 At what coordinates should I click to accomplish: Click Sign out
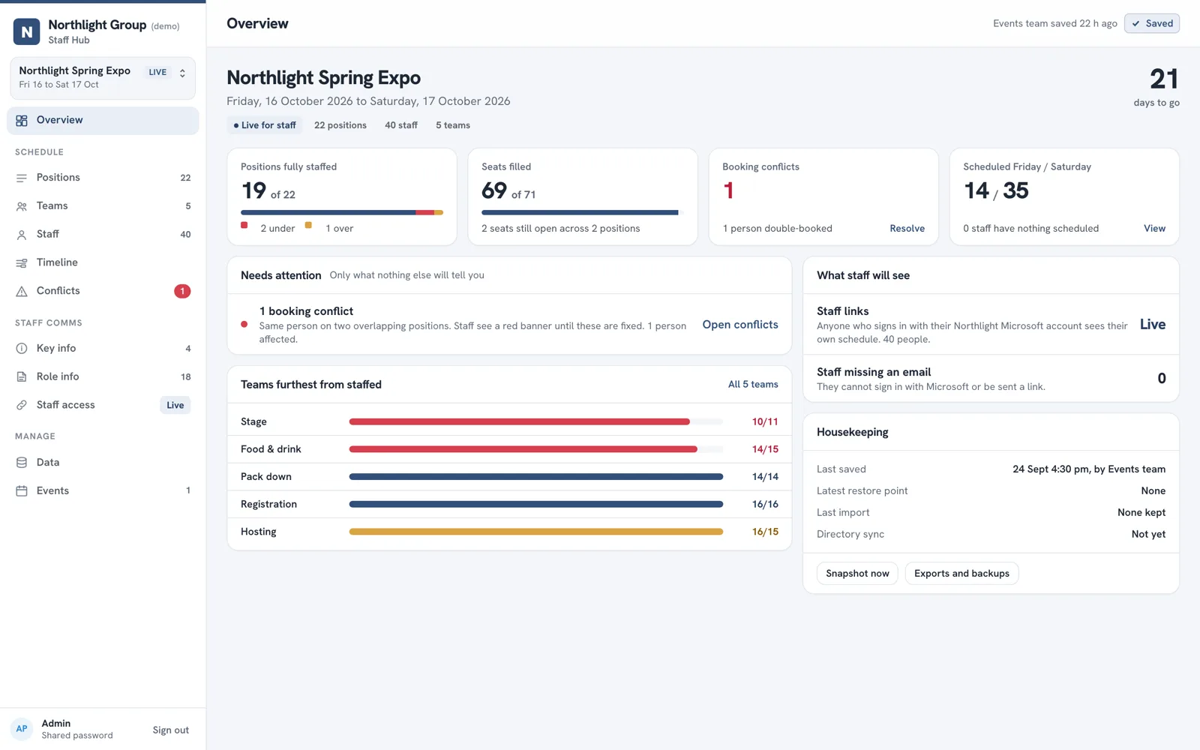pos(170,730)
